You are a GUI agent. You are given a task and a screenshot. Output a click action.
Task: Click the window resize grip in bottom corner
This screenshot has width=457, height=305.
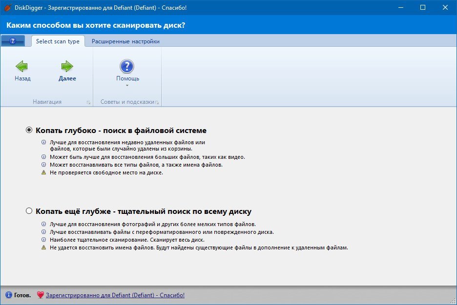click(453, 302)
